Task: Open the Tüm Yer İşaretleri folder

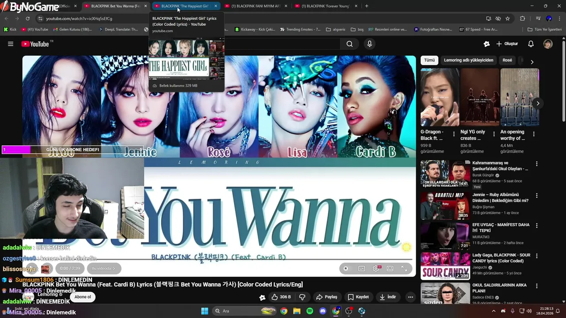Action: [x=544, y=30]
